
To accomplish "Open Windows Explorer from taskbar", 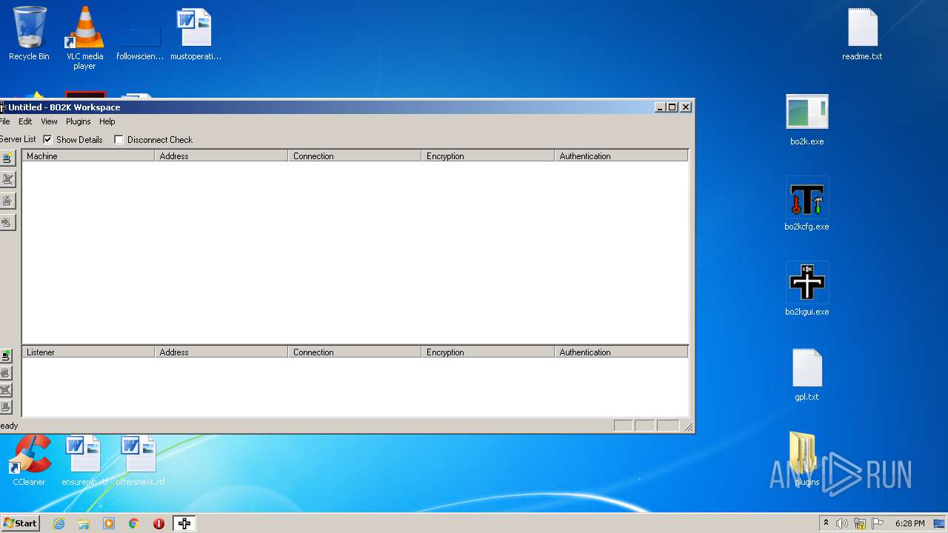I will click(x=84, y=523).
